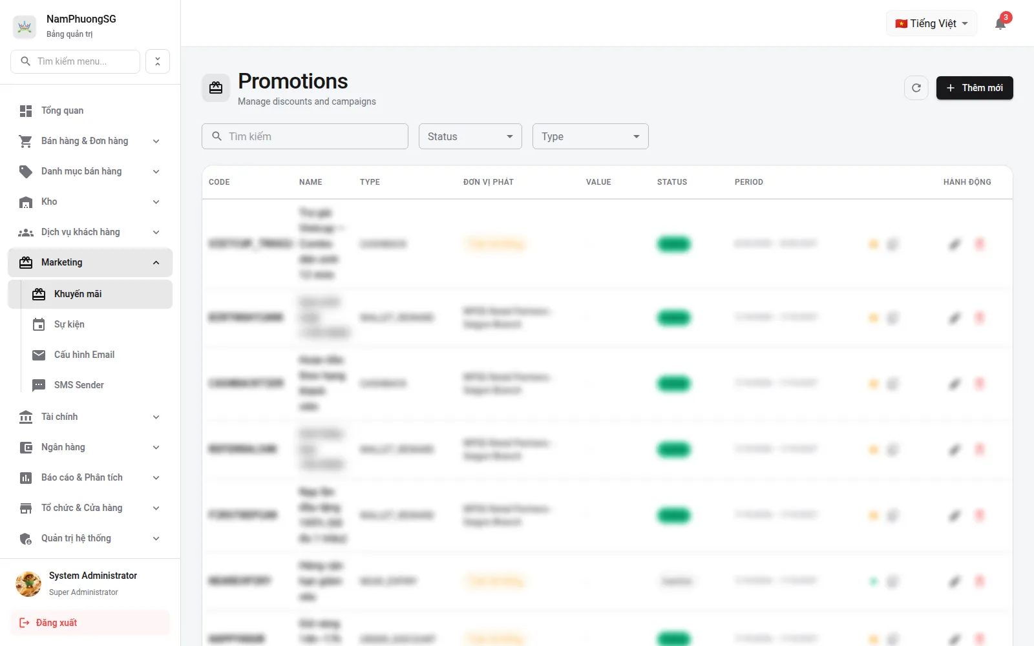Screen dimensions: 1034x646
Task: Click the CODE column header
Action: [219, 182]
